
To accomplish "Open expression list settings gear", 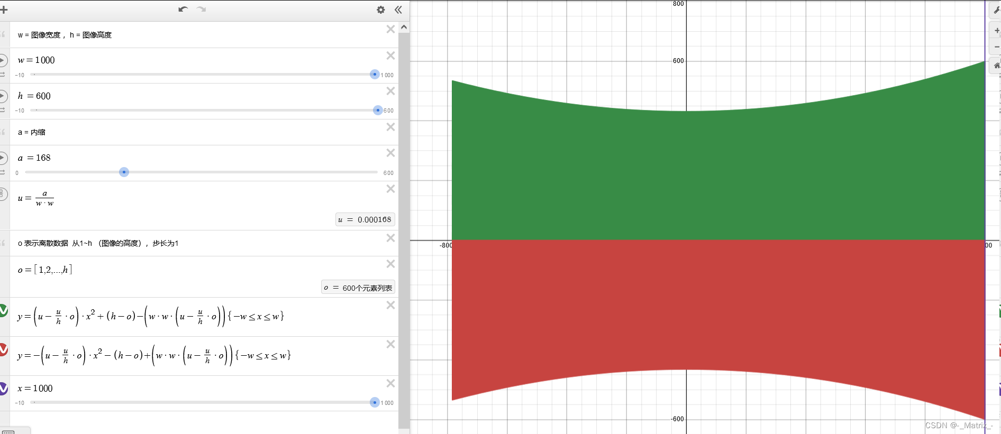I will tap(381, 10).
